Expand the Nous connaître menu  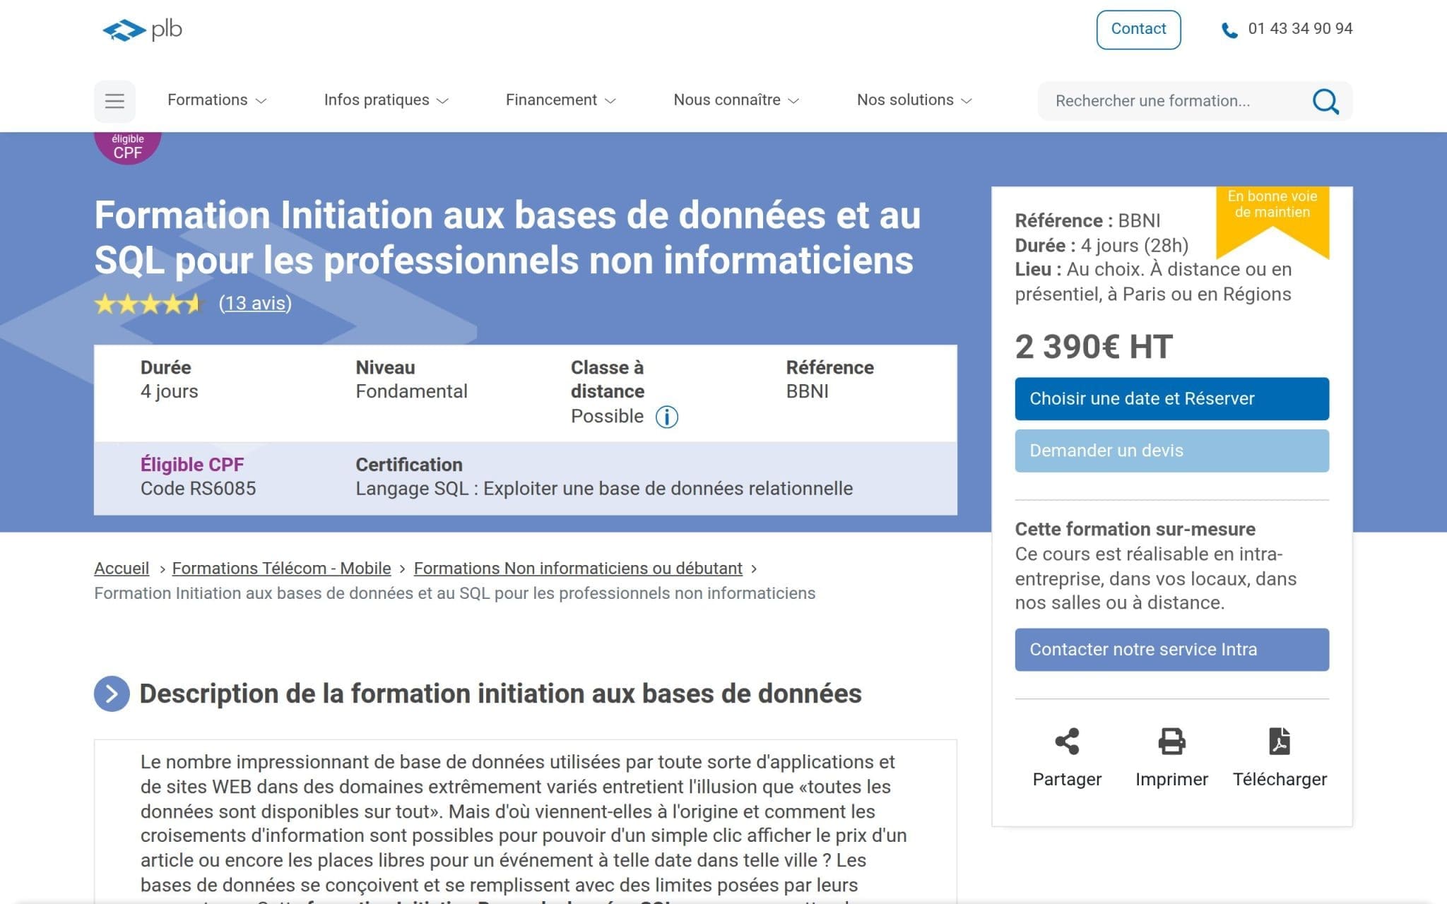pos(736,100)
